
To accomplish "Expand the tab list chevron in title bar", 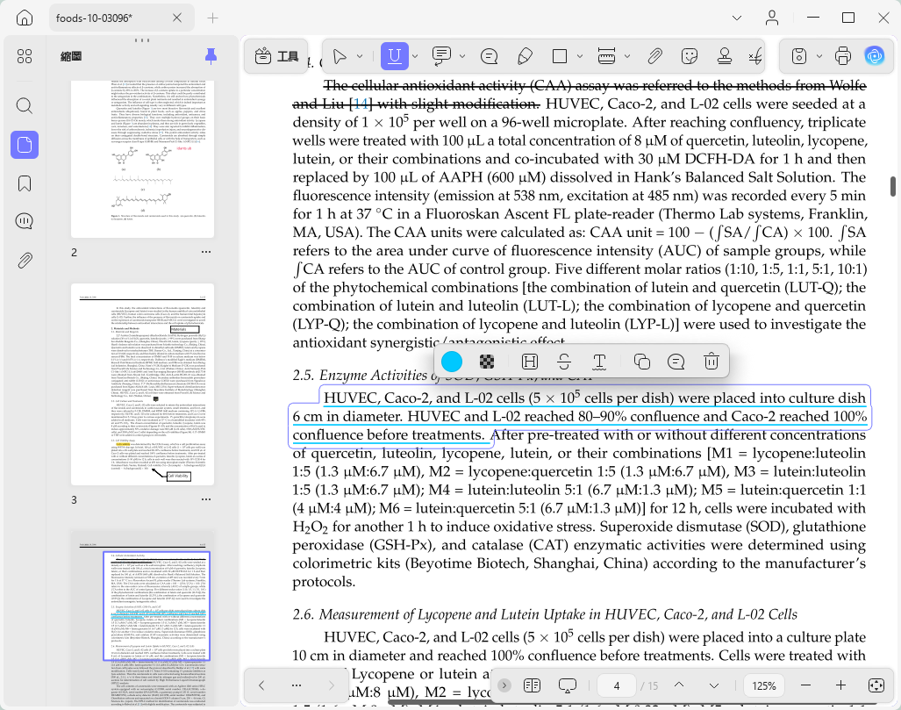I will [737, 18].
